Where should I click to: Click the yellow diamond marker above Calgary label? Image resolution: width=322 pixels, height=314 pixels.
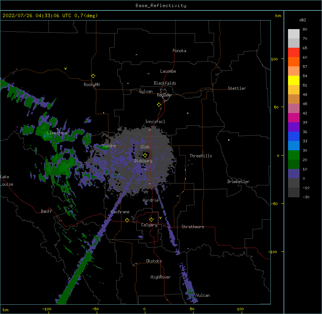tap(151, 219)
